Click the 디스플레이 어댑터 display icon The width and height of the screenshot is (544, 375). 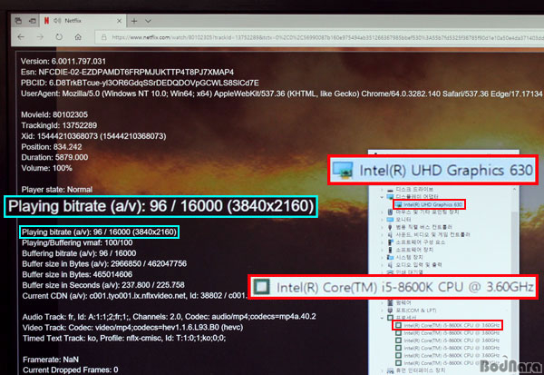tap(390, 197)
